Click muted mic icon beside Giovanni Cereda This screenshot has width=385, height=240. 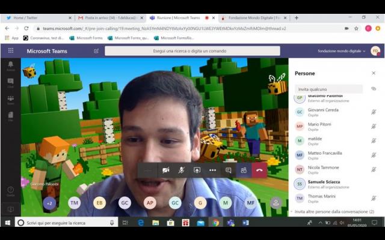pos(374,112)
